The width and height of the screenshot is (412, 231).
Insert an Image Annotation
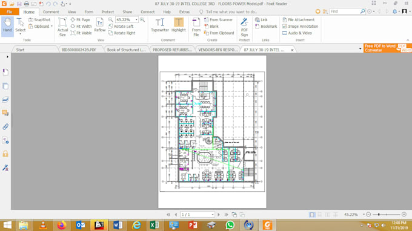(300, 26)
